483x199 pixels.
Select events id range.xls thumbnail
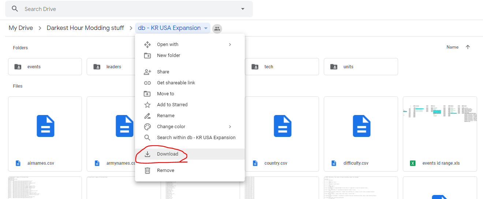point(440,126)
